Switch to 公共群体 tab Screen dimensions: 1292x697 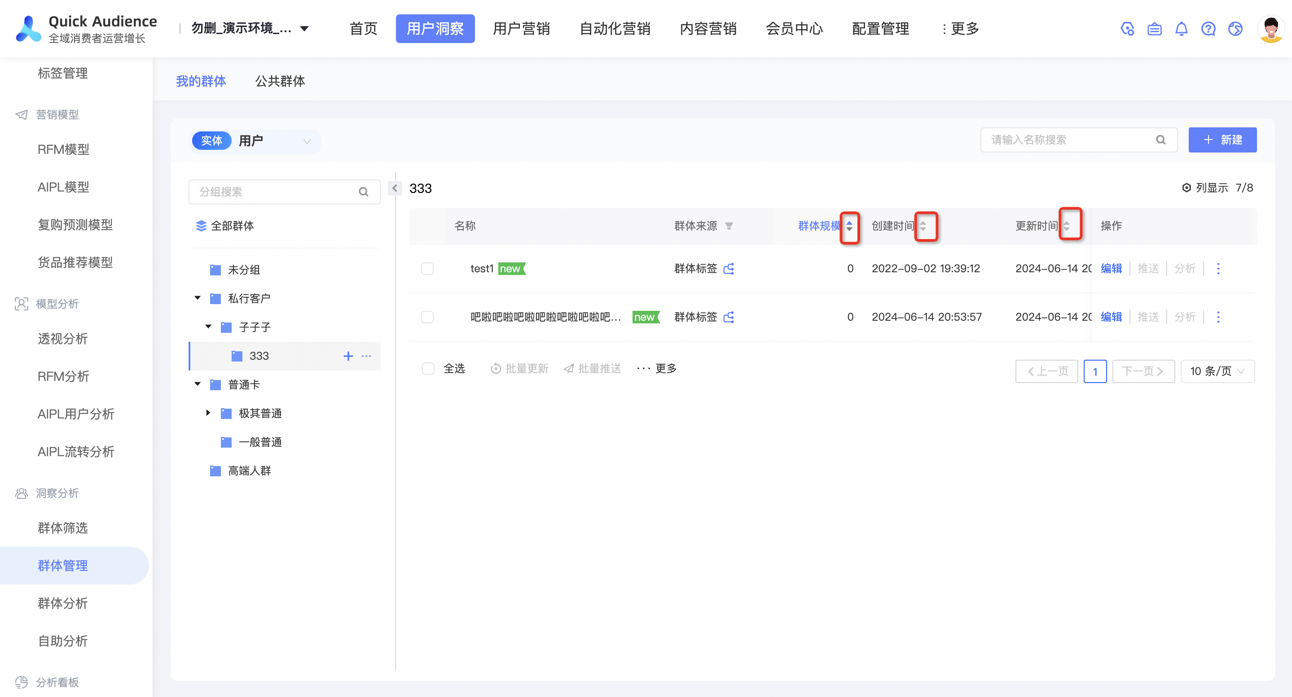[280, 81]
